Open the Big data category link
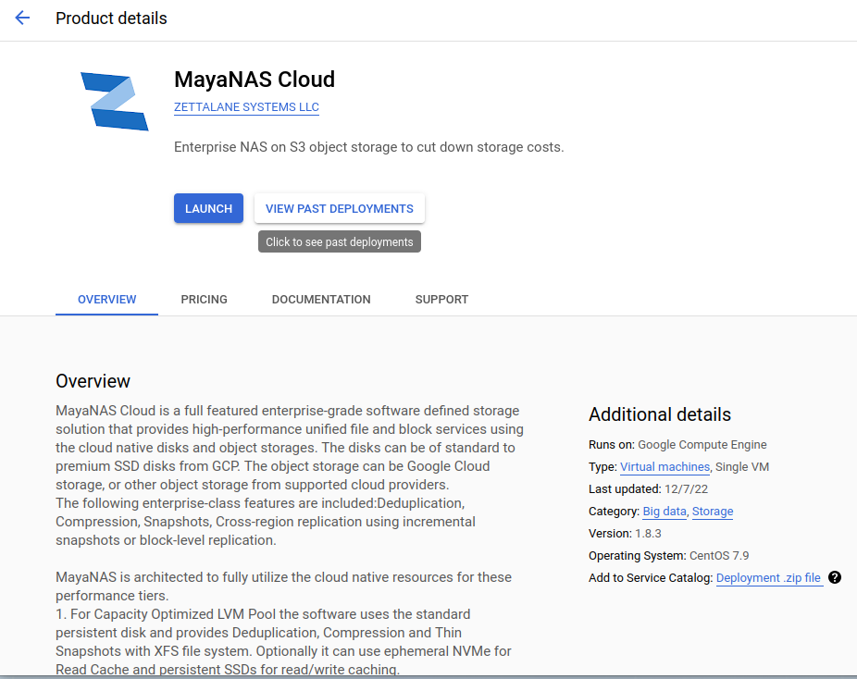The width and height of the screenshot is (857, 679). pos(664,512)
